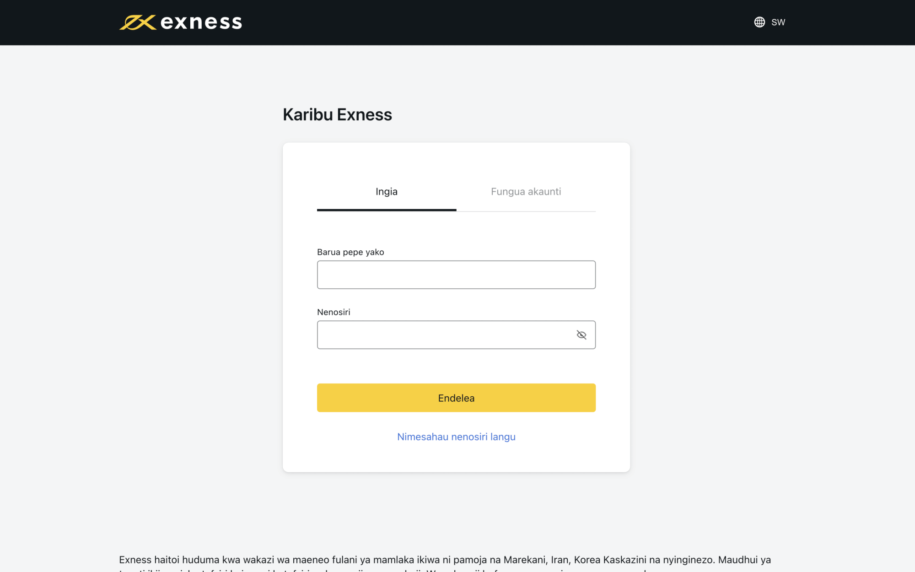915x572 pixels.
Task: Click the yellow Endelea button
Action: 456,398
